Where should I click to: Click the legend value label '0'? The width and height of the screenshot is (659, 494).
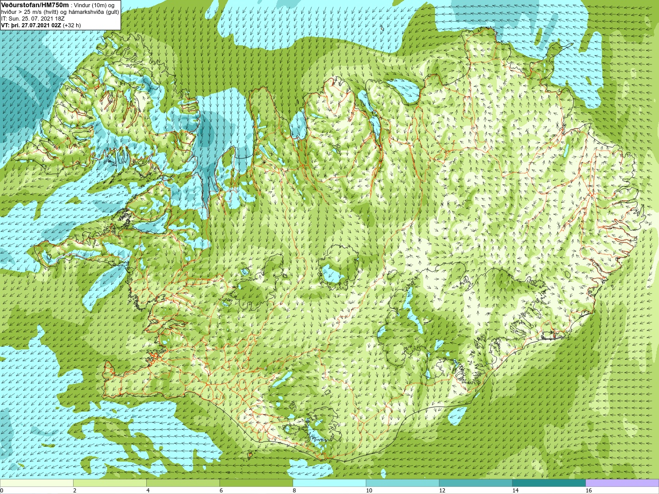[x=2, y=491]
